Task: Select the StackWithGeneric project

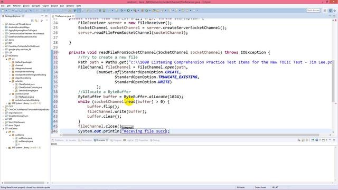Action: [16, 122]
